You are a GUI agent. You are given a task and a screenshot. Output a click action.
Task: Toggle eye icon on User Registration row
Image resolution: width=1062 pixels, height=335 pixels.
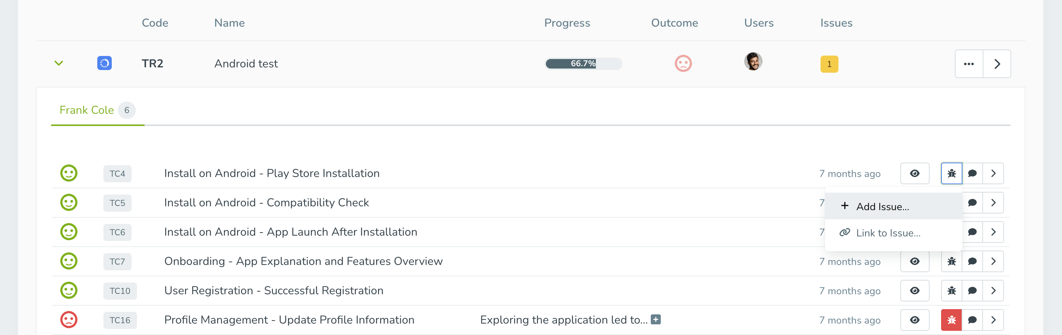coord(914,290)
